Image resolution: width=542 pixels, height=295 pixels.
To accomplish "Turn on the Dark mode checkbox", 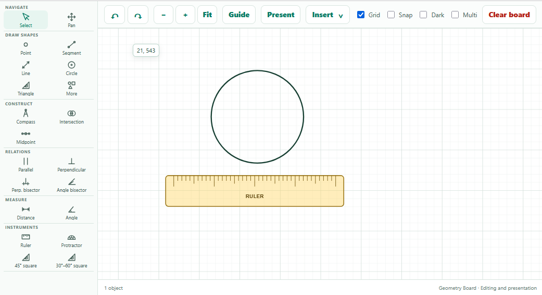I will point(423,15).
